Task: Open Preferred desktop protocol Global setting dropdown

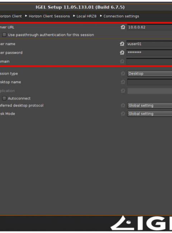Action: [x=149, y=105]
